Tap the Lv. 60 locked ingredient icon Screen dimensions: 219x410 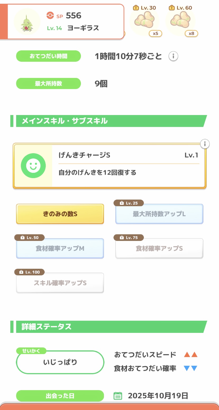tap(180, 21)
